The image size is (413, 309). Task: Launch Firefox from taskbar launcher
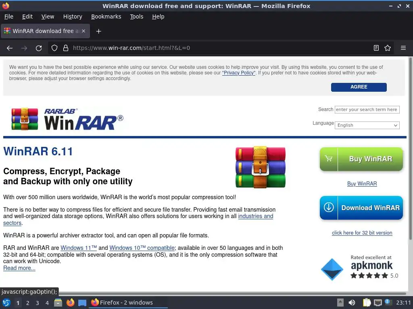point(70,303)
